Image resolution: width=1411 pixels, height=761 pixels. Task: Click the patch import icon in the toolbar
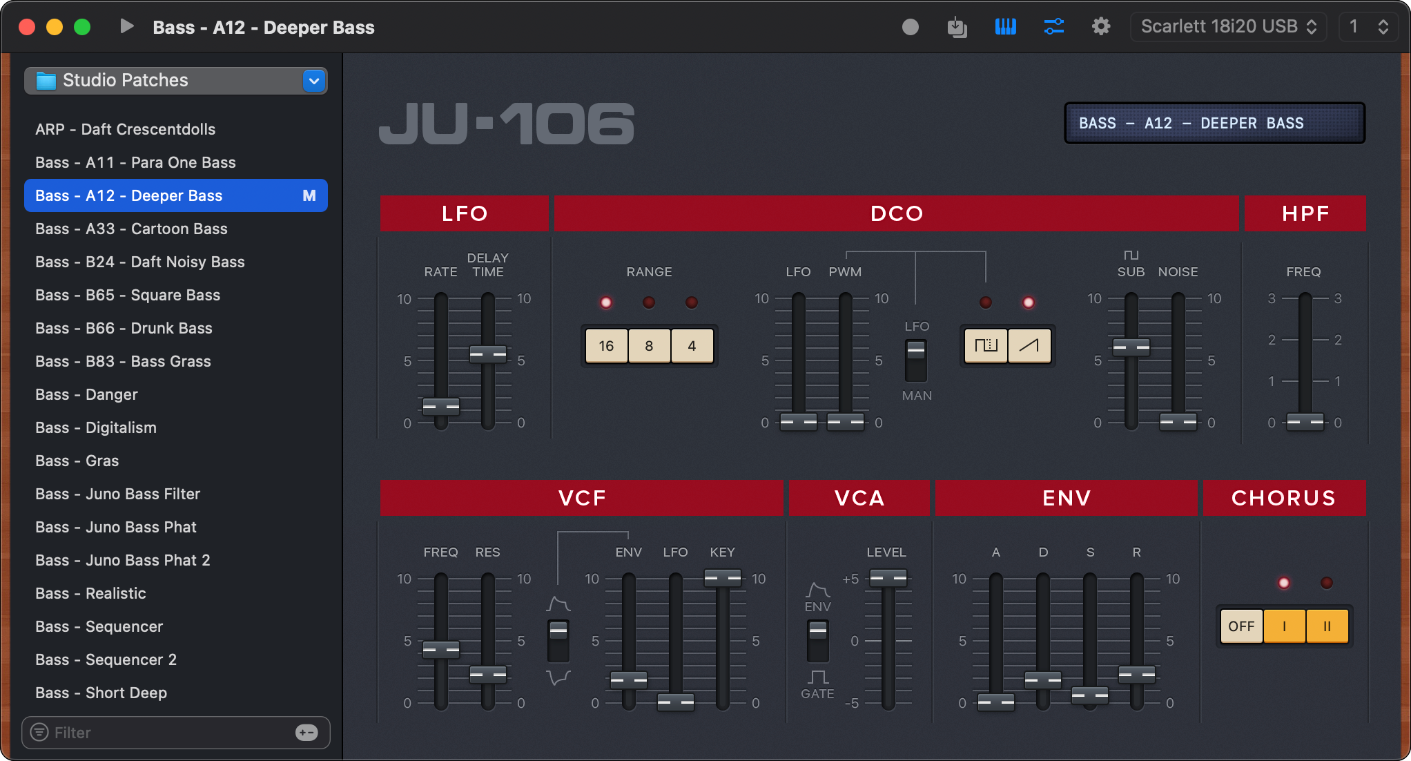(x=957, y=26)
